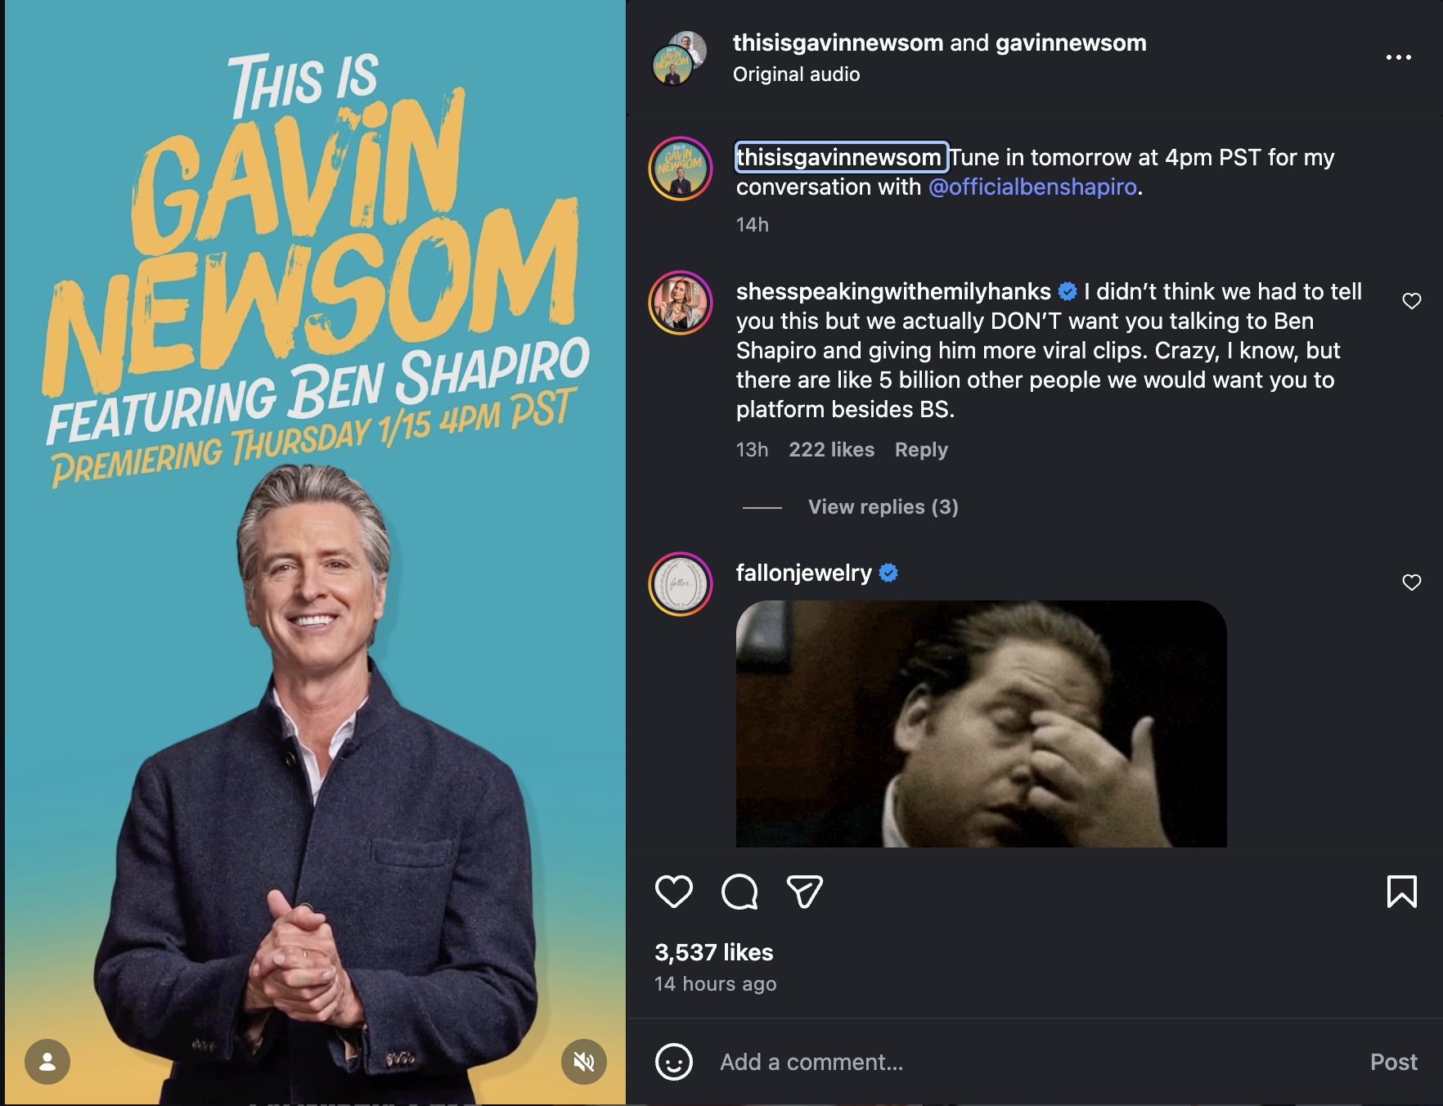Open 222 likes list on comment
The height and width of the screenshot is (1106, 1443).
(x=831, y=450)
